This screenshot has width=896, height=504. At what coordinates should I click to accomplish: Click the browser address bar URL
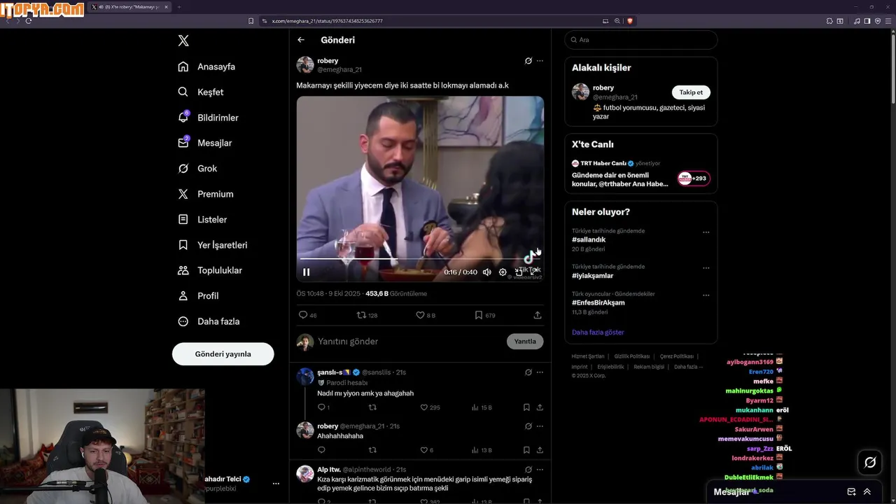coord(327,21)
